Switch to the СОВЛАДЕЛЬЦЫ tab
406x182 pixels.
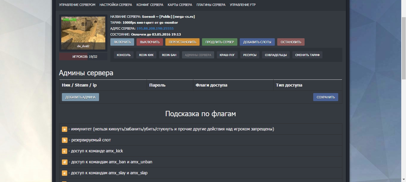tap(276, 55)
